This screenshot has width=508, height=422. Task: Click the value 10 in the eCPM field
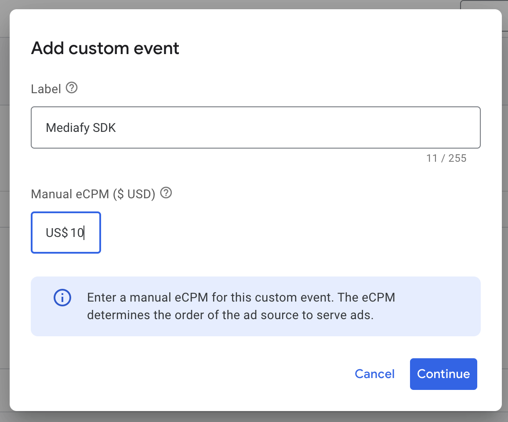pyautogui.click(x=77, y=233)
